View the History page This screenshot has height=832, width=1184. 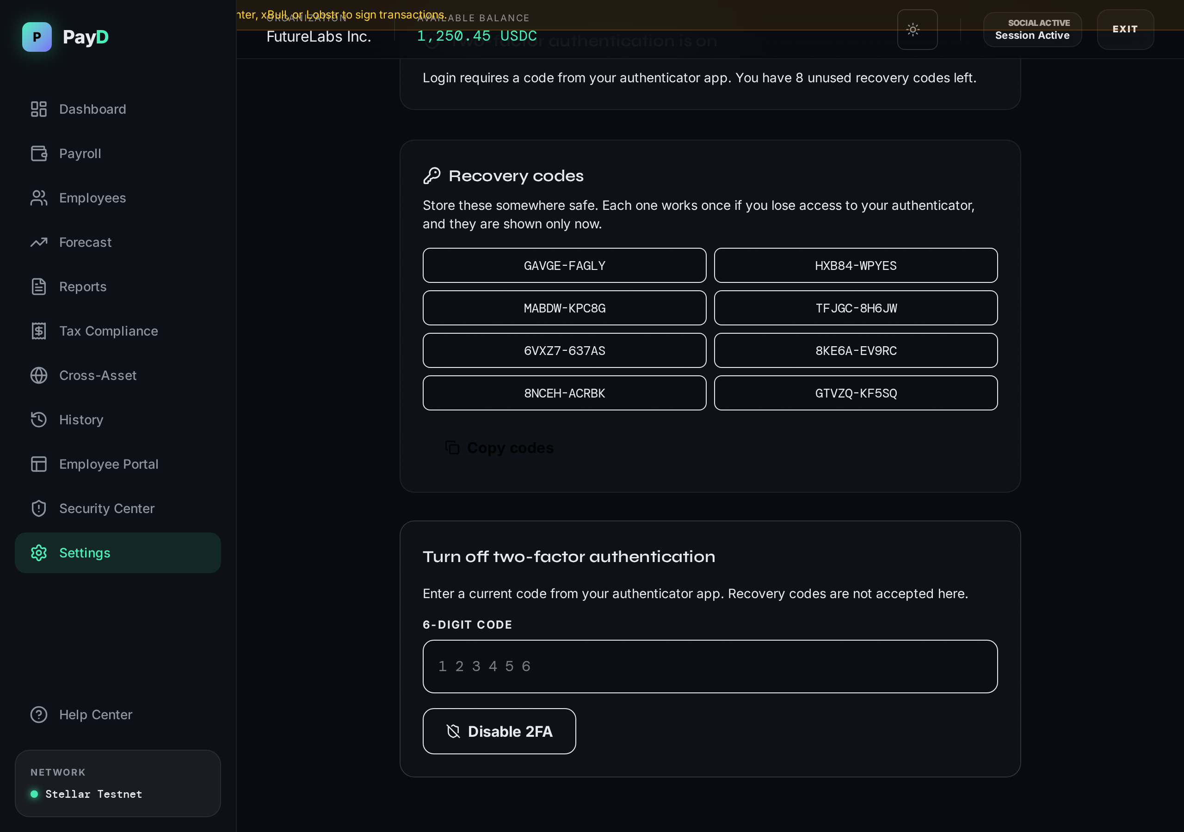[117, 419]
